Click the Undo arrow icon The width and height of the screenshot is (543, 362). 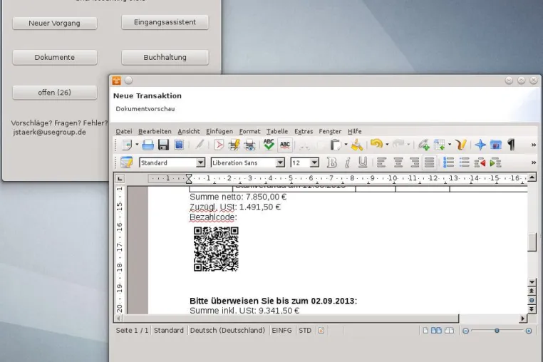pos(376,144)
